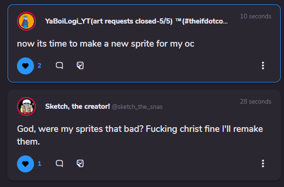Viewport: 284px width, 187px height.
Task: Place a sticker on Sketch's post
Action: 80,163
